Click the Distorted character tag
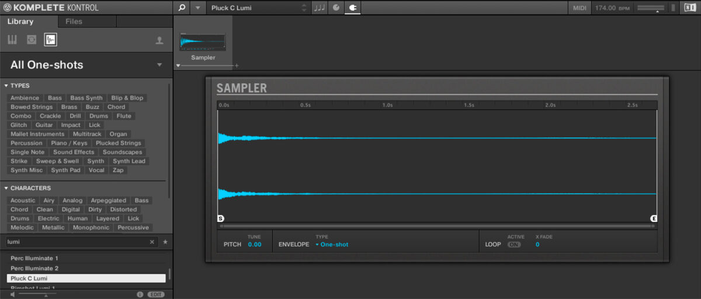The image size is (701, 299). (123, 209)
